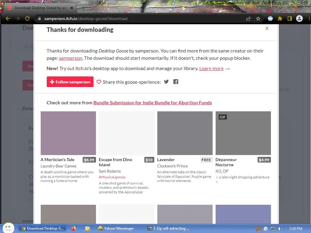Share this page from address bar
Screen dimensions: 311x233
point(248,19)
